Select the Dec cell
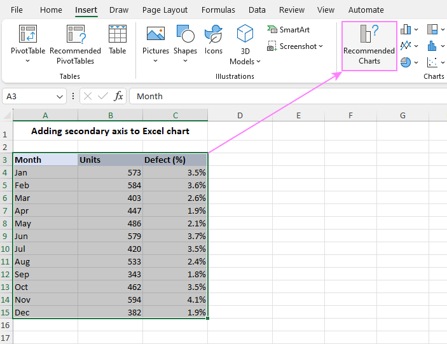447x344 pixels. point(45,312)
